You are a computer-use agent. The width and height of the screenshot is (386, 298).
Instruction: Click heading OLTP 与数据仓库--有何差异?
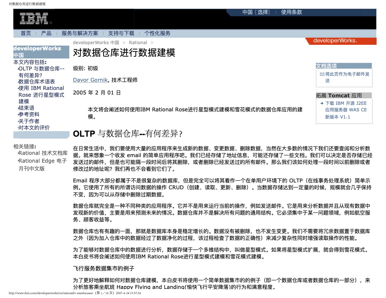(128, 133)
